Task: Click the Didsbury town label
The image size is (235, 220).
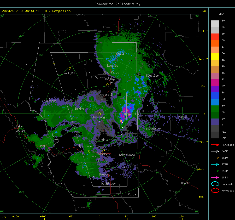Action: [x=98, y=117]
